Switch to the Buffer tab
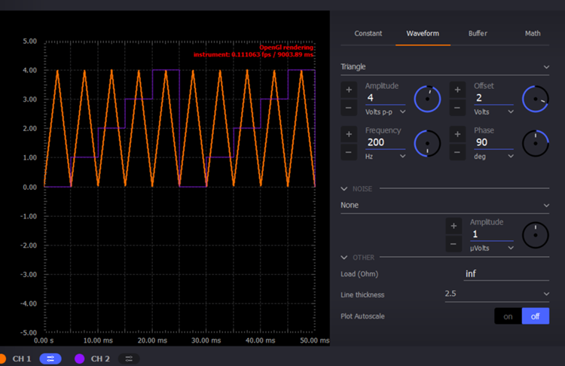 (478, 33)
